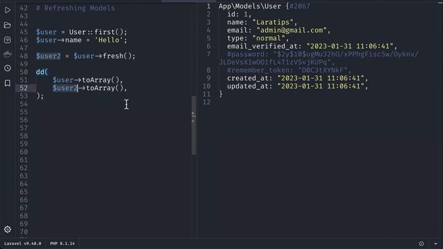Click the closing ');' on line 53
The width and height of the screenshot is (443, 249).
[40, 96]
